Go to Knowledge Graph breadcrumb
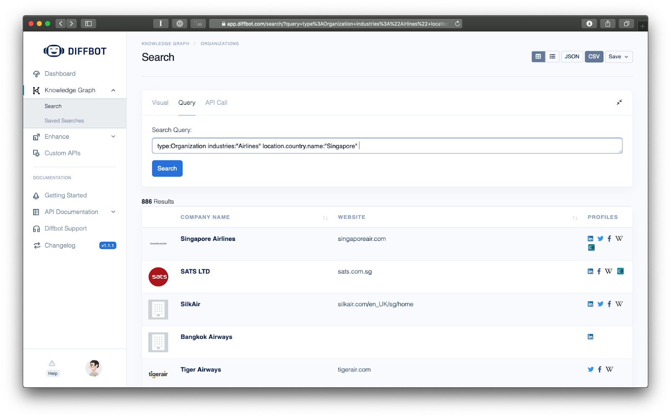This screenshot has width=671, height=418. click(x=165, y=44)
